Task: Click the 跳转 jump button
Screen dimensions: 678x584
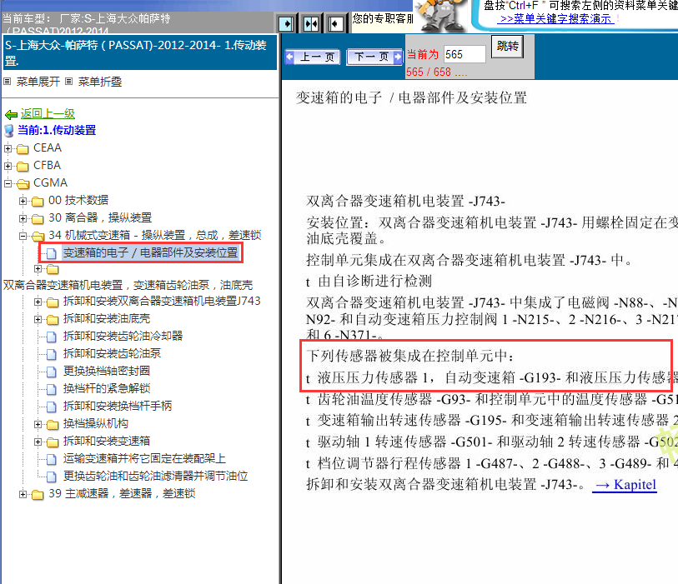Action: point(508,46)
